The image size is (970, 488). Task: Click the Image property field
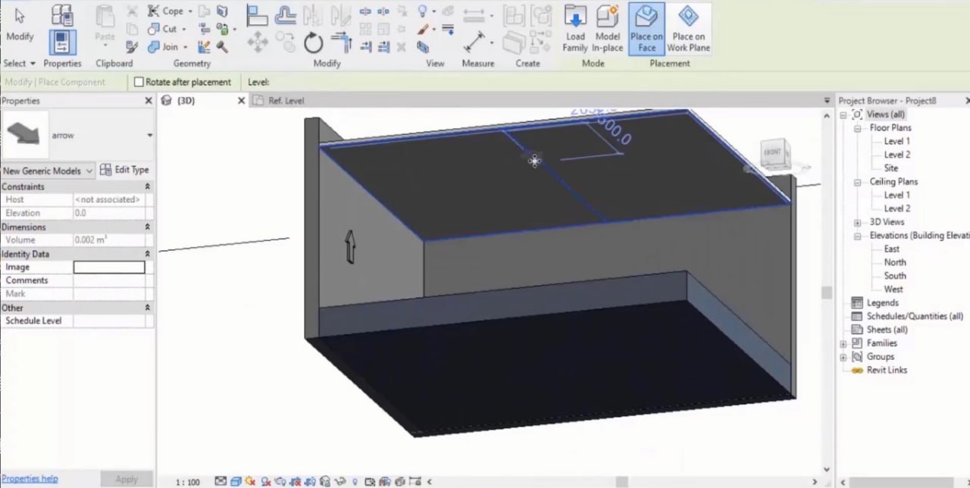pyautogui.click(x=109, y=267)
